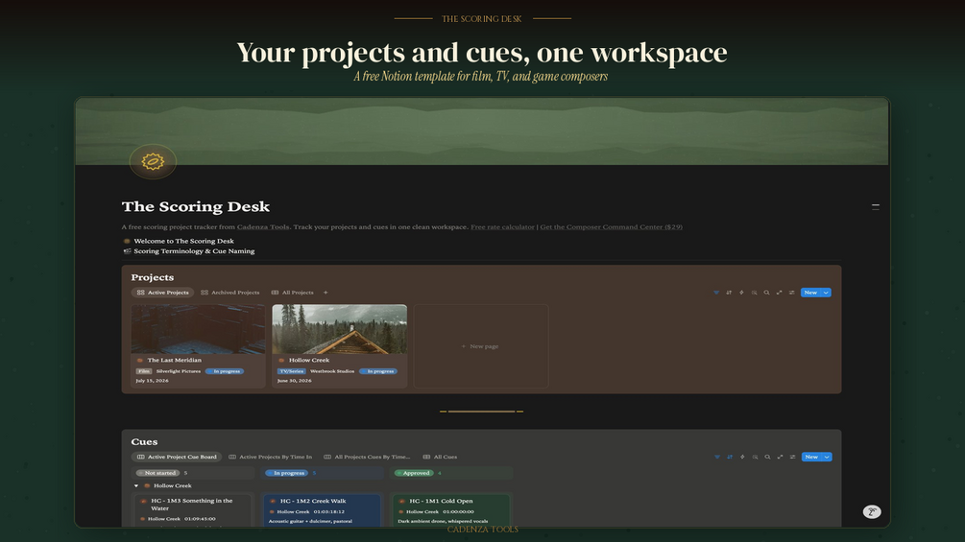The width and height of the screenshot is (965, 542).
Task: Add a new Projects view with plus
Action: 326,293
